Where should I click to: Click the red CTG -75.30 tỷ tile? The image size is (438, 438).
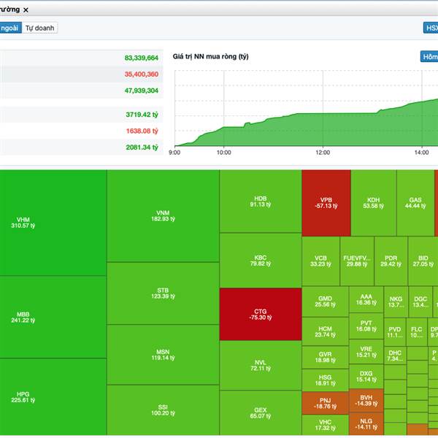pos(261,314)
